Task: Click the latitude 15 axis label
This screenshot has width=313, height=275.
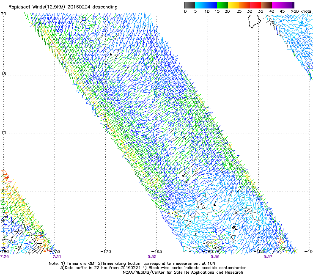Action: (3, 74)
